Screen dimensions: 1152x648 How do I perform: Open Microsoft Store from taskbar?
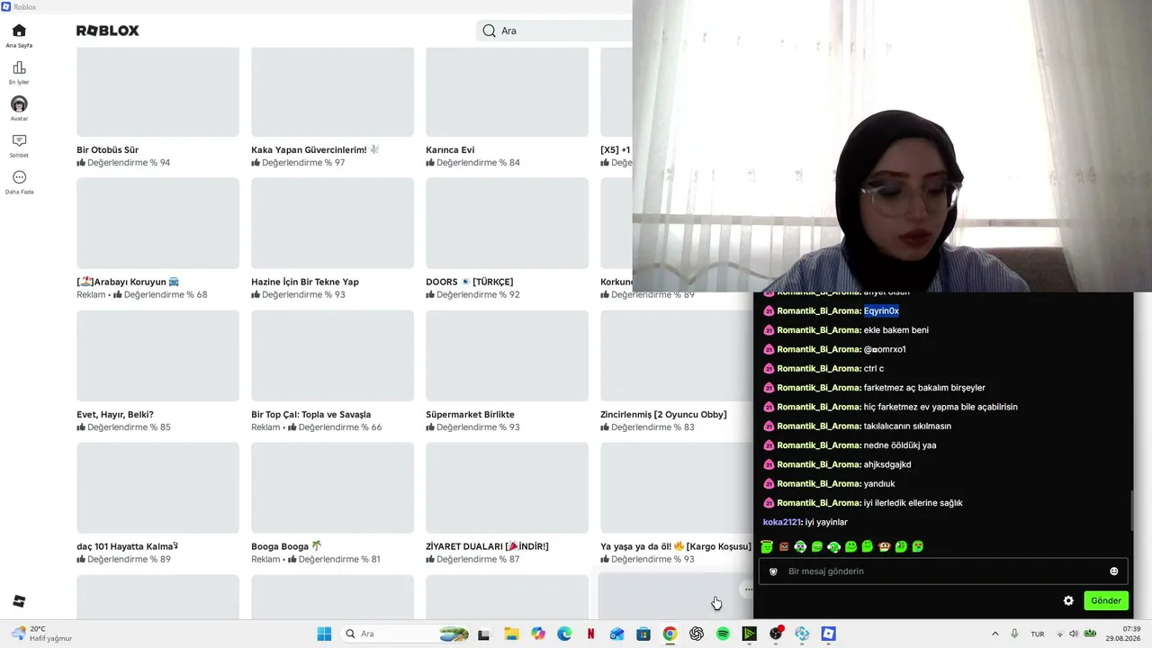(x=643, y=634)
